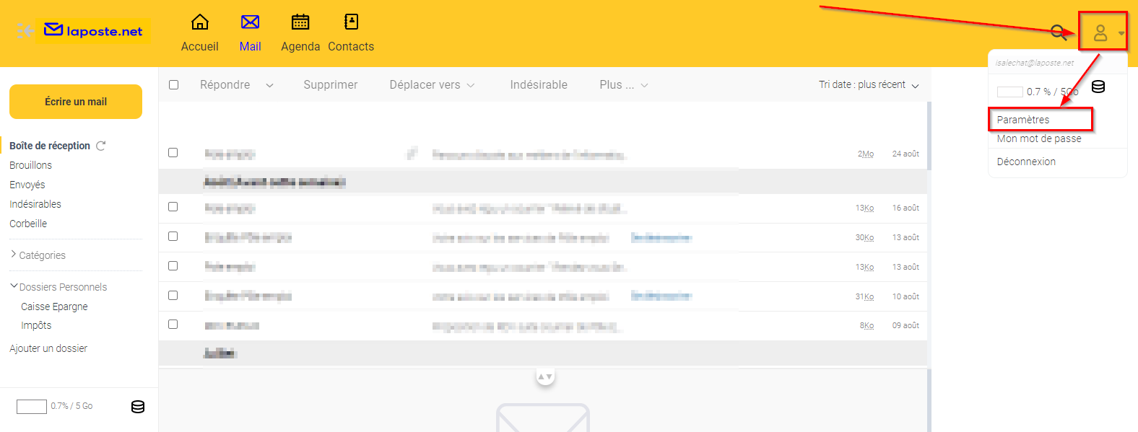Mark as spam with Indésirable button
1138x432 pixels.
(x=539, y=85)
